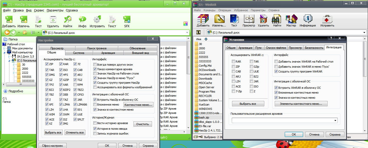Screen dimensions: 368x148
Task: Click 'Выбрать все' in WinRAR settings
Action: (248, 104)
